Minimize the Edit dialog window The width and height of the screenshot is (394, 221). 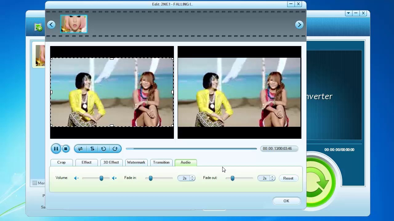click(291, 4)
